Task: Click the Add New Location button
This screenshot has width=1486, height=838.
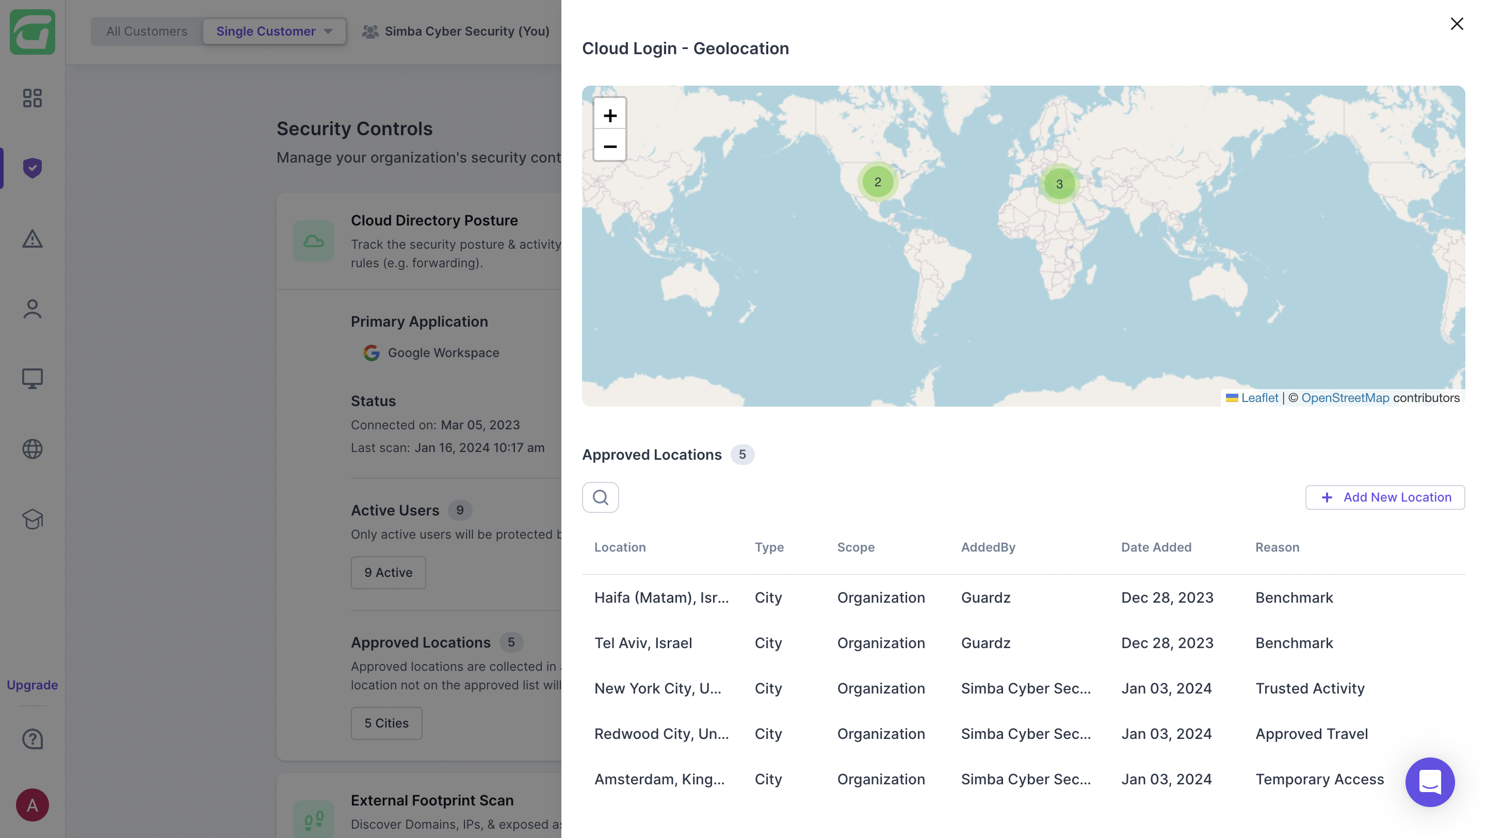Action: (1384, 497)
